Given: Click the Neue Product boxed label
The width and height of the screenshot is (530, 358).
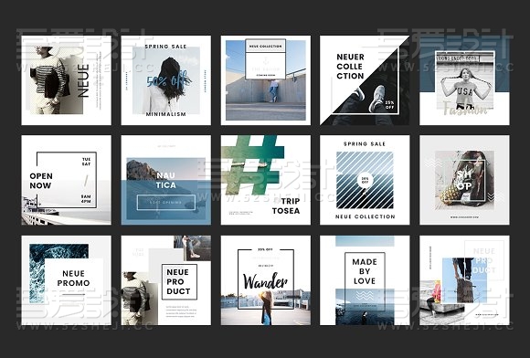Looking at the screenshot, I should tap(179, 282).
